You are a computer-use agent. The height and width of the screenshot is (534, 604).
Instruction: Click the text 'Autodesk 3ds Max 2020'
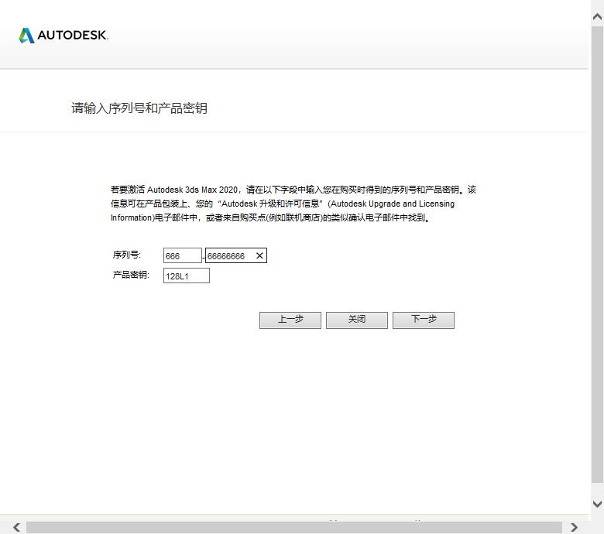pos(192,190)
